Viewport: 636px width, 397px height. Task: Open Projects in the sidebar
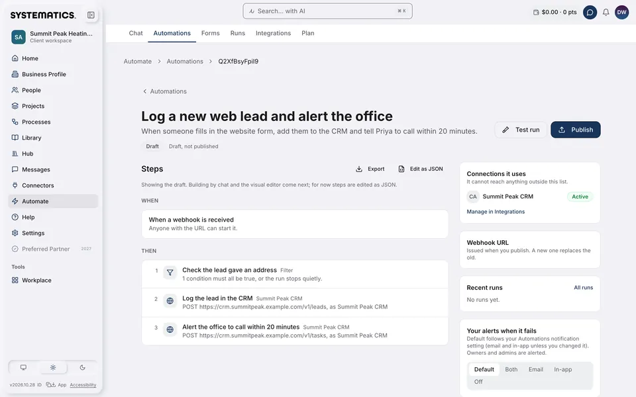click(53, 106)
